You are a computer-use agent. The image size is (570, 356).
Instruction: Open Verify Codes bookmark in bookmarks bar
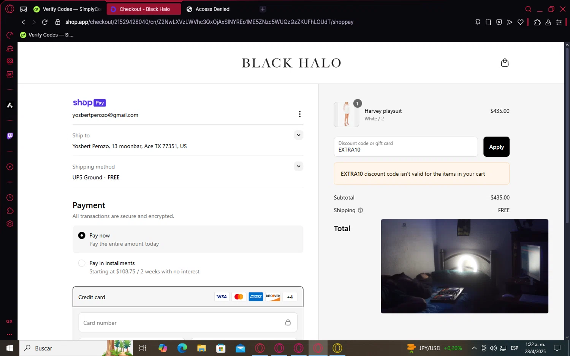[47, 35]
